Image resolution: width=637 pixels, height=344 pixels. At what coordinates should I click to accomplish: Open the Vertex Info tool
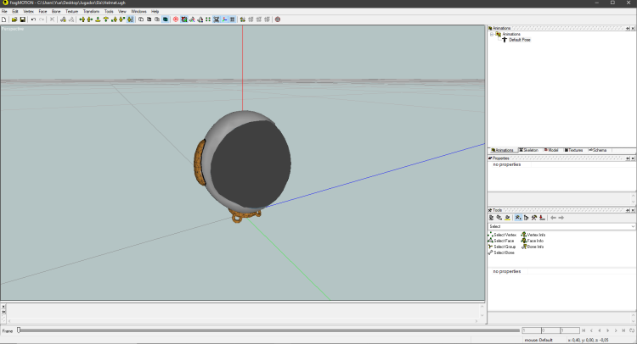[536, 235]
